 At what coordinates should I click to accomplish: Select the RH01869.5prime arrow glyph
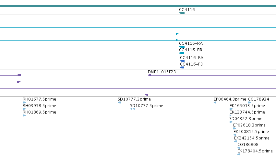tap(24, 115)
